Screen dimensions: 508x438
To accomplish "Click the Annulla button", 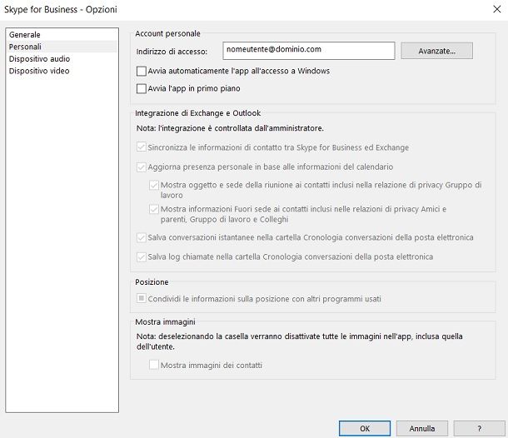I will coord(422,428).
